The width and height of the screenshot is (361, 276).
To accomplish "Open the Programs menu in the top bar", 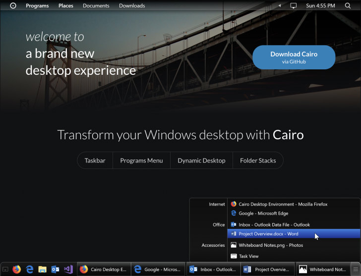I will tap(37, 5).
